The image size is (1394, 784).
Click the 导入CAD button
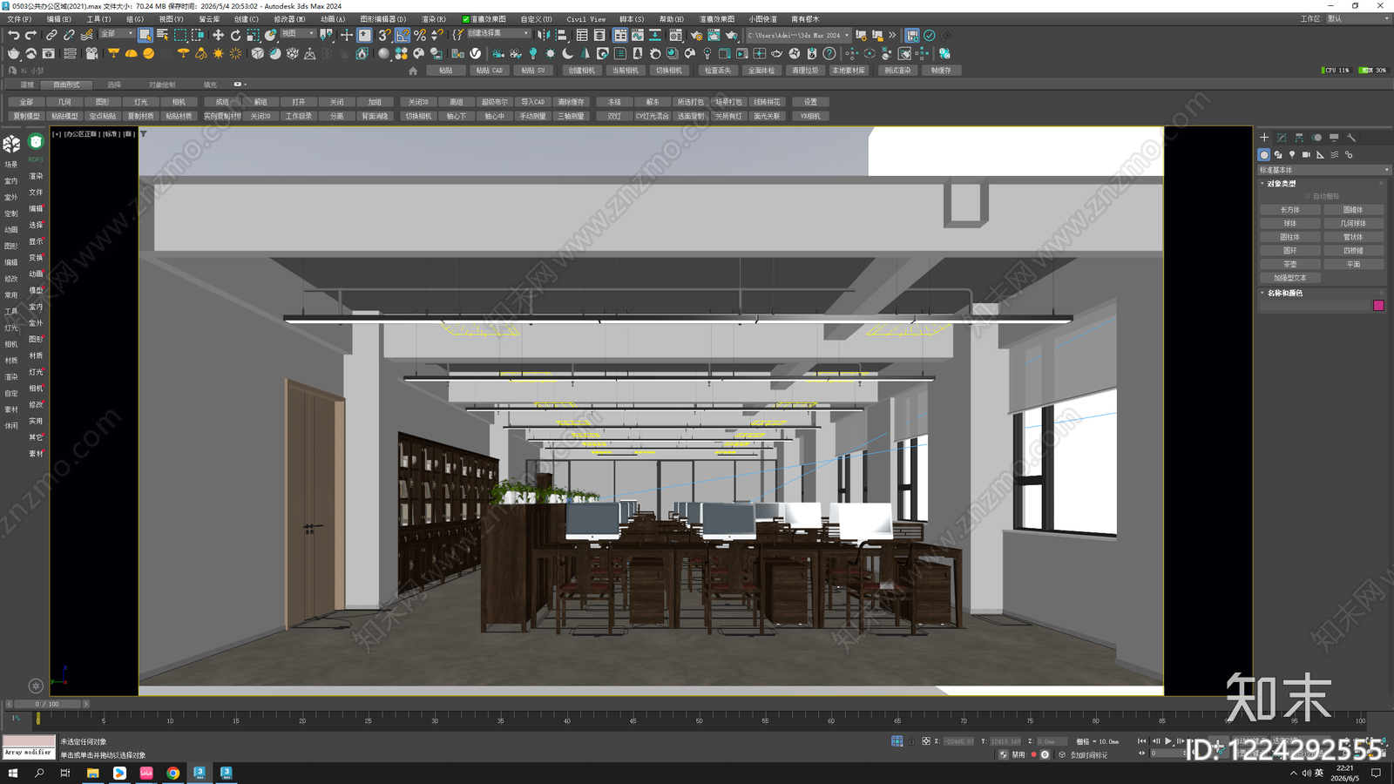532,102
